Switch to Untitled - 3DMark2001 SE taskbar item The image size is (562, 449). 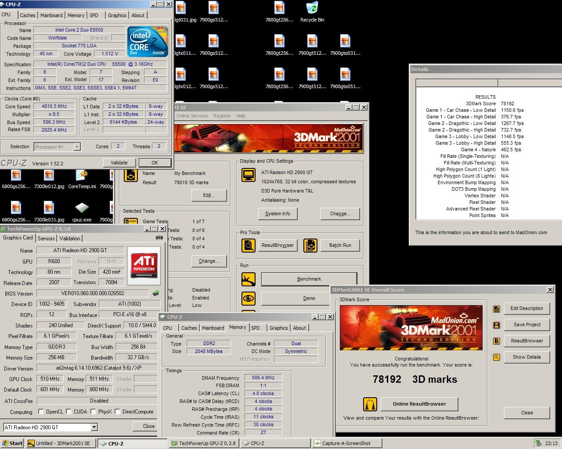61,443
